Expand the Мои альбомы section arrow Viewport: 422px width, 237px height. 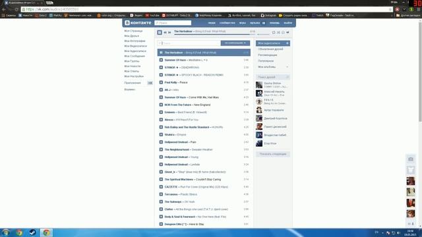pos(287,67)
